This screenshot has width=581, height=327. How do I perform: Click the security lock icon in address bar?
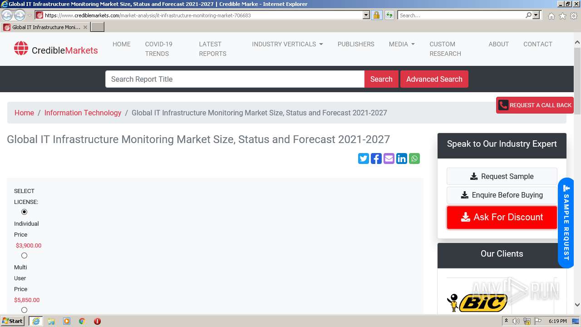376,15
